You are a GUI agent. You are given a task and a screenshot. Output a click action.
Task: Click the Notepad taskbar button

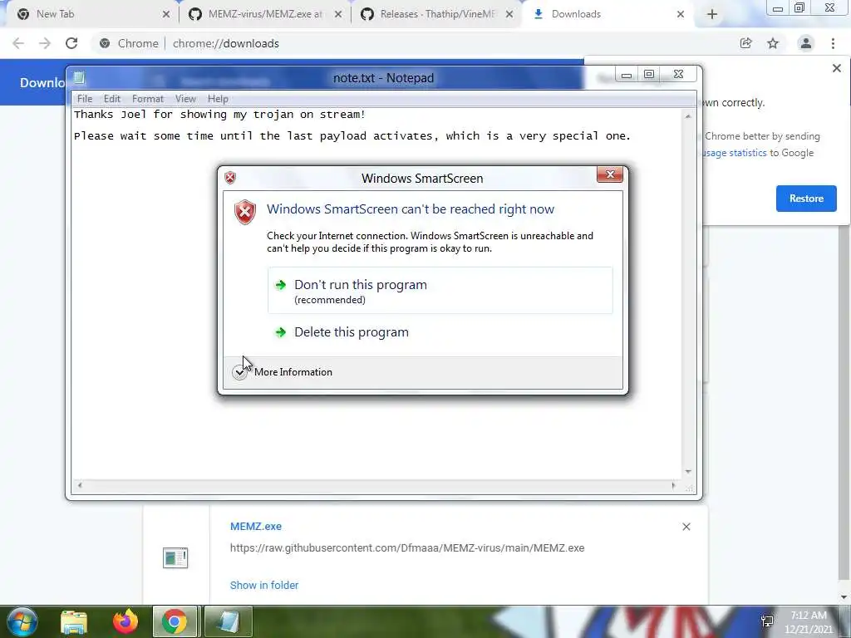[x=228, y=621]
